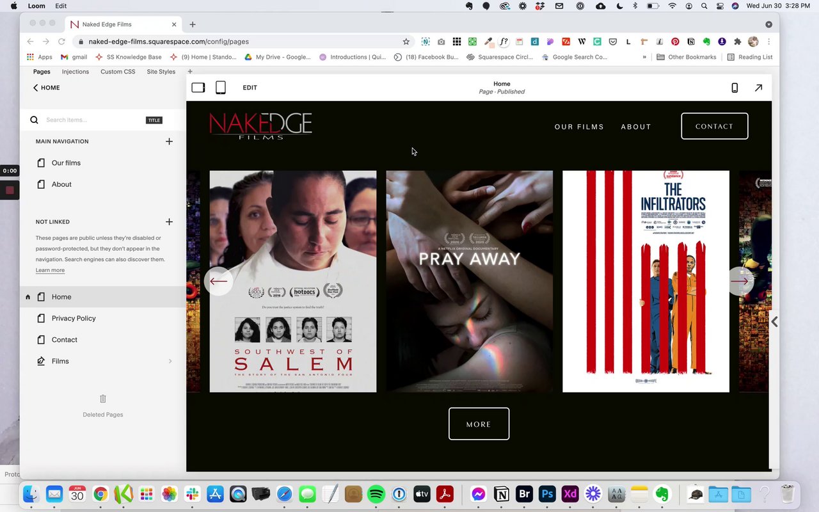The width and height of the screenshot is (819, 512).
Task: Open The Infiltrators poster
Action: [x=646, y=281]
